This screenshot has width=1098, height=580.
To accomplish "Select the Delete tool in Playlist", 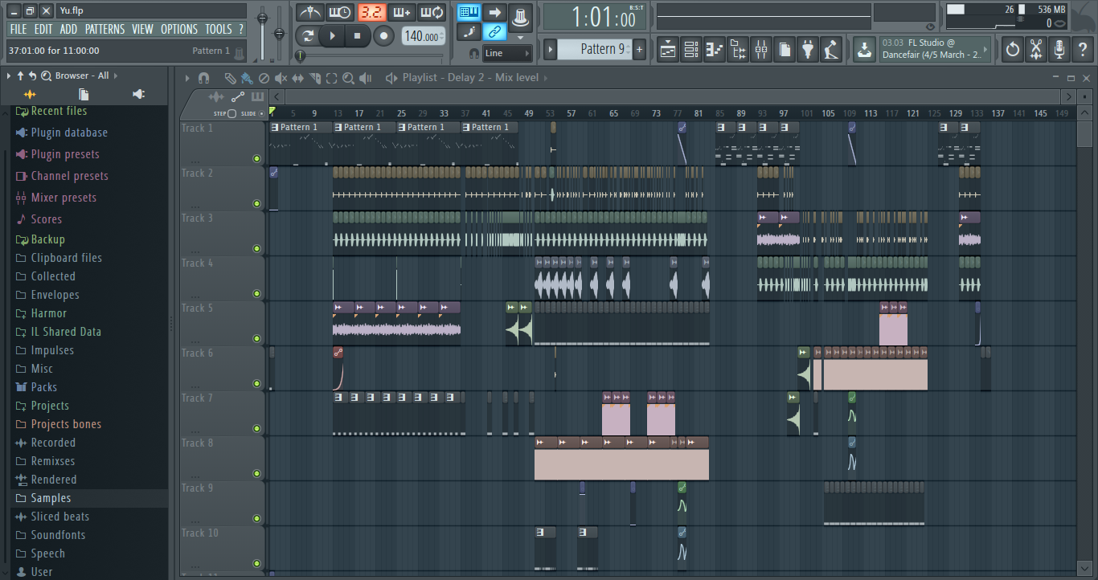I will [264, 78].
